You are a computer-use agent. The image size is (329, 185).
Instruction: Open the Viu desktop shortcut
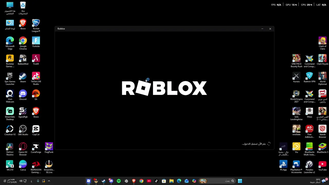[x=296, y=148]
